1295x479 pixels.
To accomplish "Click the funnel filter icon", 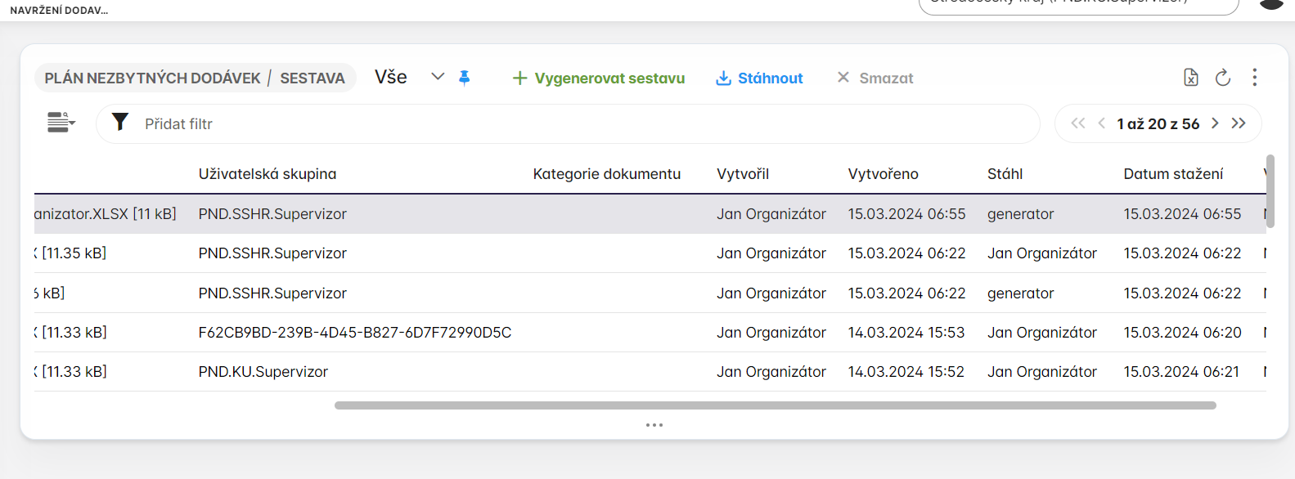I will coord(120,123).
